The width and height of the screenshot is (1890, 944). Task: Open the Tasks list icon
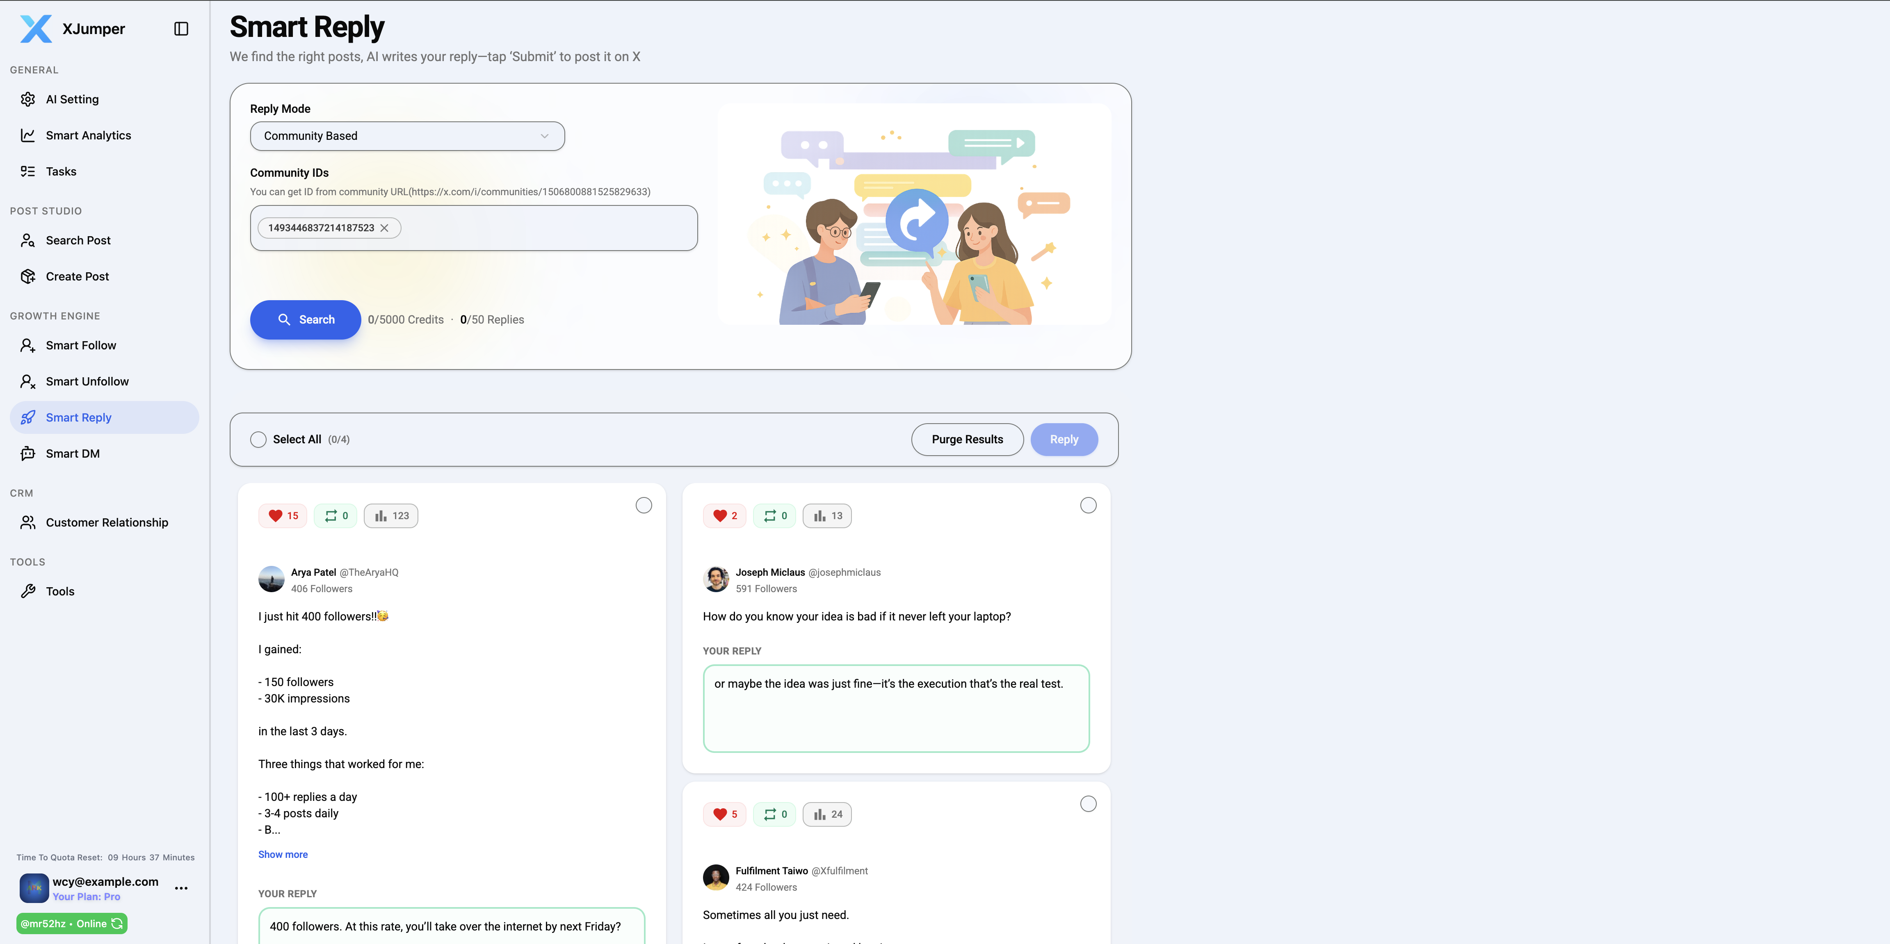pyautogui.click(x=28, y=171)
